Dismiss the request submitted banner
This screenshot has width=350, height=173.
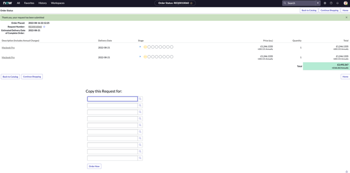pos(346,17)
